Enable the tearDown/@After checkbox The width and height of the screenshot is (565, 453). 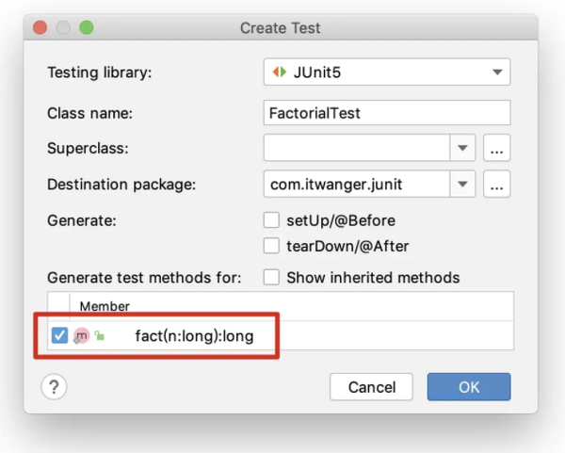click(x=272, y=247)
